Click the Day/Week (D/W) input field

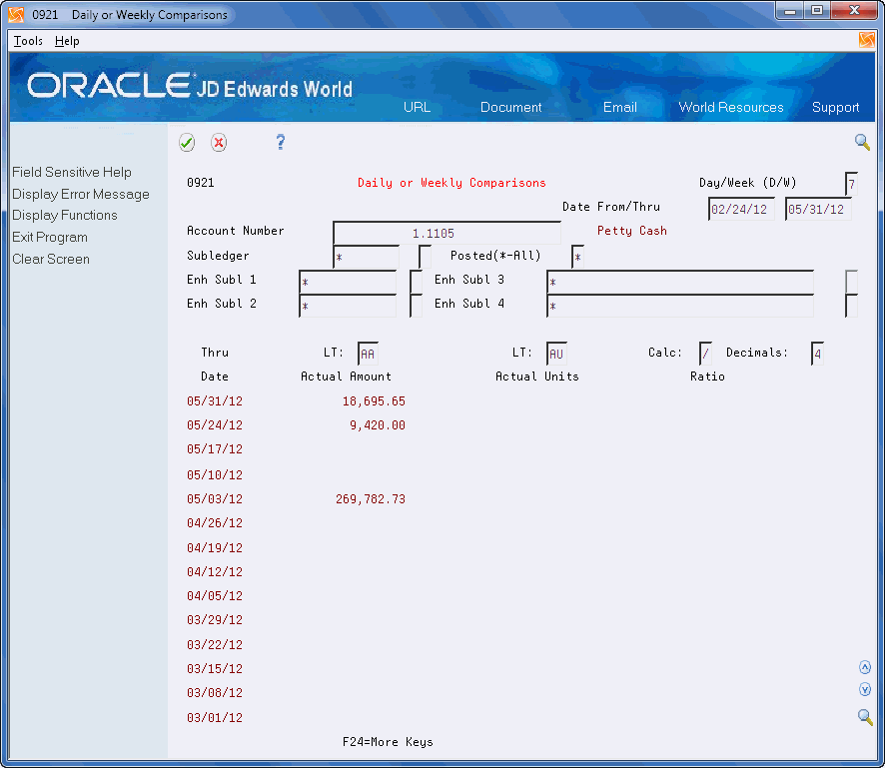coord(851,184)
